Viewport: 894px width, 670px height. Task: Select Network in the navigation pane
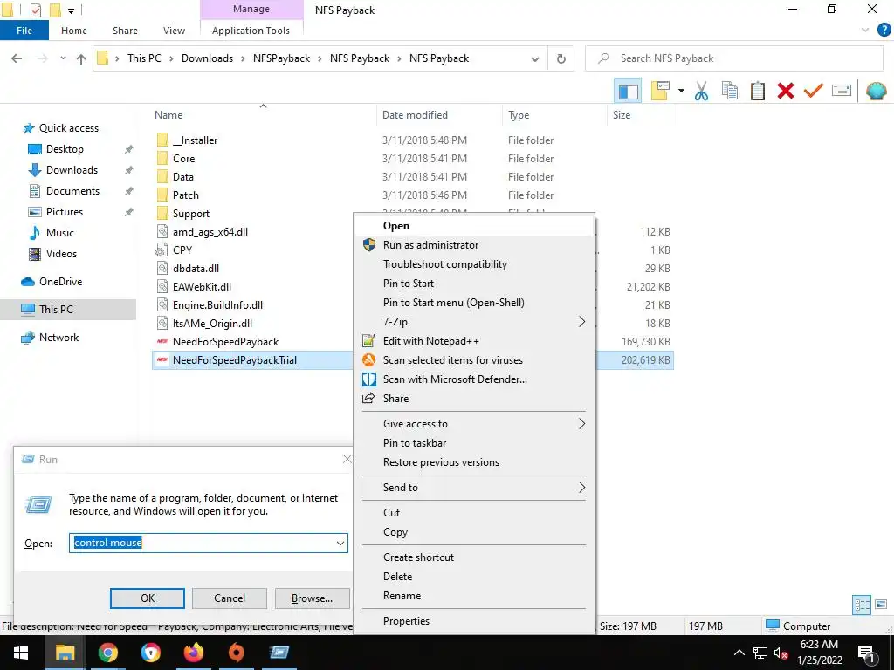[x=58, y=338]
